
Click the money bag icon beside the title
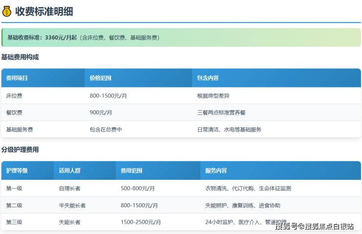[7, 11]
